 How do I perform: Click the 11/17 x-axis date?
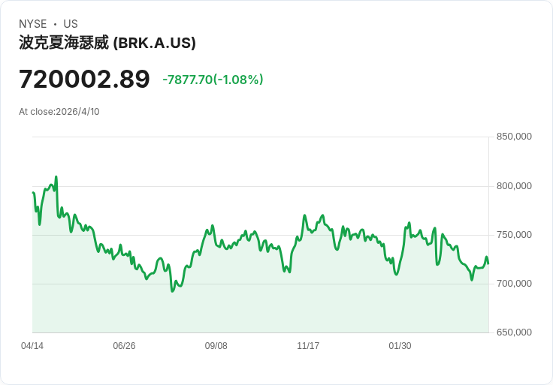[x=308, y=346]
